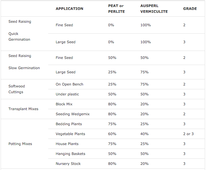Click the APPLICATION column header
This screenshot has height=170, width=206.
[69, 9]
